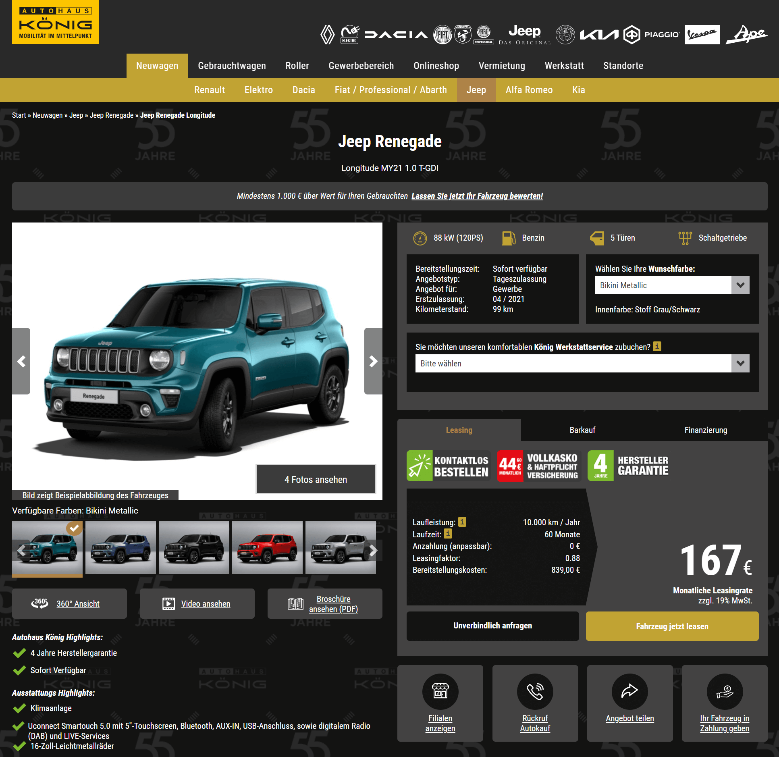The width and height of the screenshot is (779, 757).
Task: Open the Werkstattservice Bitte wählen dropdown
Action: (582, 364)
